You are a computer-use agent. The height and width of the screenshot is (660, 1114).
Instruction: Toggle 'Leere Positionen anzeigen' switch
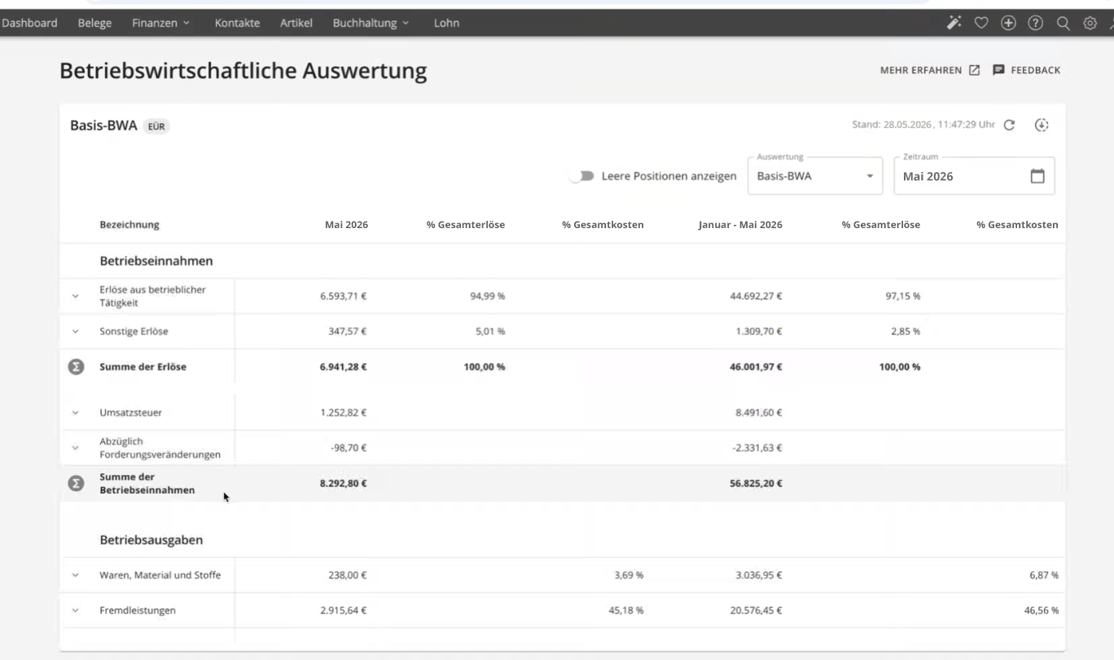coord(581,176)
